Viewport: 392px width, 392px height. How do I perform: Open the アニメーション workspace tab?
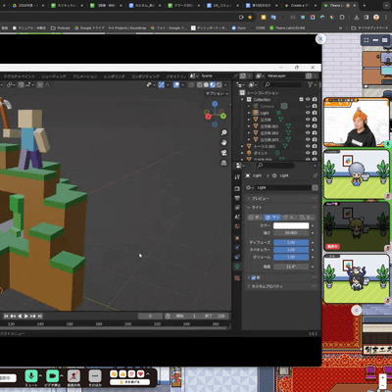[85, 76]
